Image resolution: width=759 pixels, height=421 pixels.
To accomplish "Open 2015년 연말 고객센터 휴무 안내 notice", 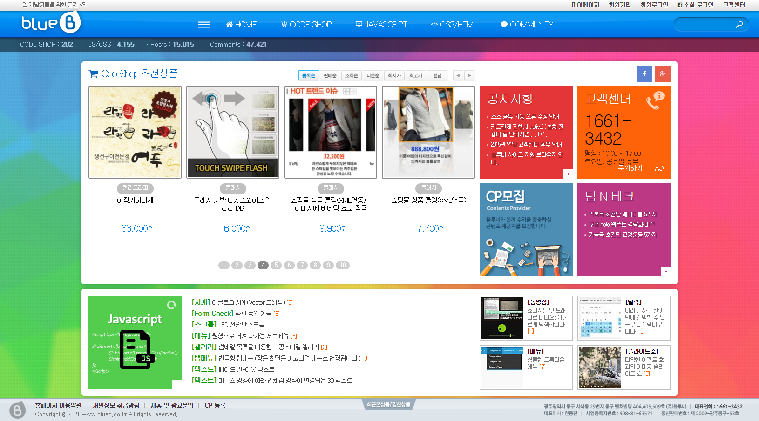I will (x=526, y=144).
